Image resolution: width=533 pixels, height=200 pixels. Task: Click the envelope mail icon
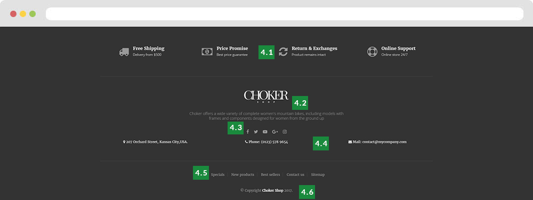click(x=350, y=142)
